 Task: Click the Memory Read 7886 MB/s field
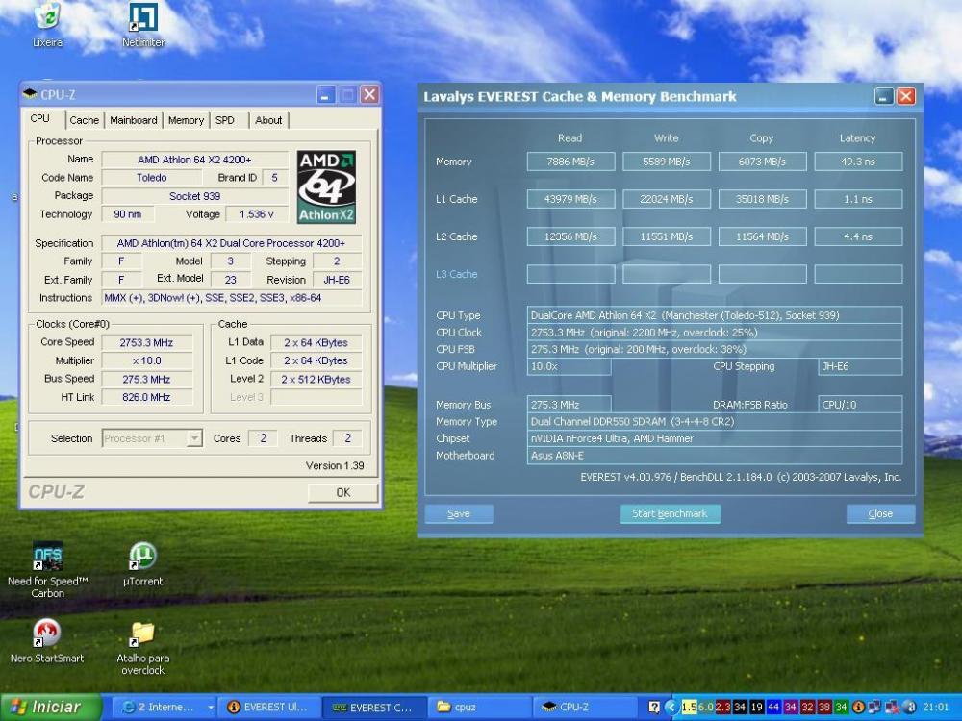pos(570,162)
